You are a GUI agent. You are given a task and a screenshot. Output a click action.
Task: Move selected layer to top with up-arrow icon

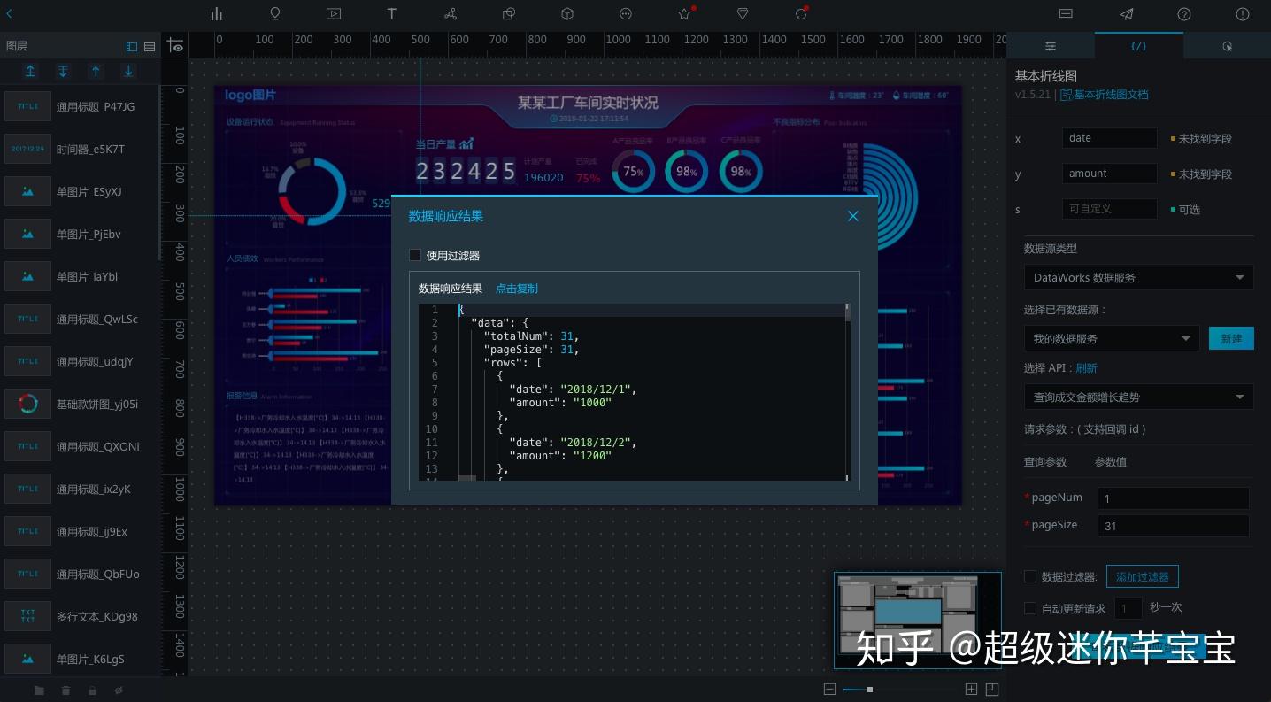(31, 71)
